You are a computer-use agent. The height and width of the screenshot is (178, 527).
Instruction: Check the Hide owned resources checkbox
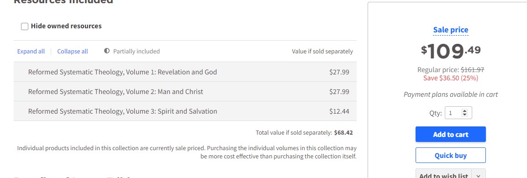tap(25, 26)
